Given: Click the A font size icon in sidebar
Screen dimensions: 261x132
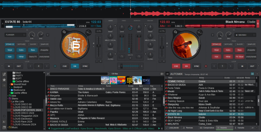Looking at the screenshot, I should click(x=4, y=122).
